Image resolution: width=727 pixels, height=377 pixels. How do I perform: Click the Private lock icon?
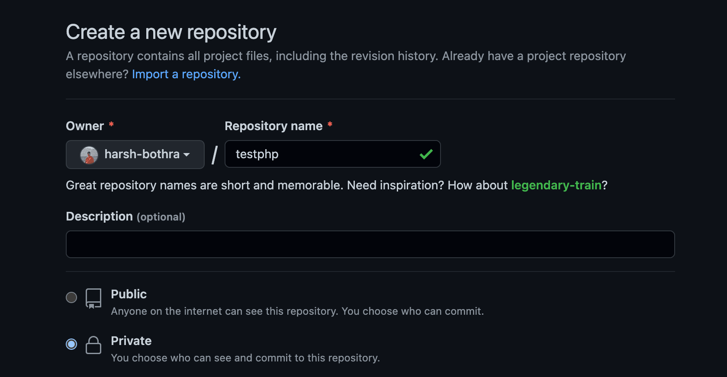[x=93, y=345]
